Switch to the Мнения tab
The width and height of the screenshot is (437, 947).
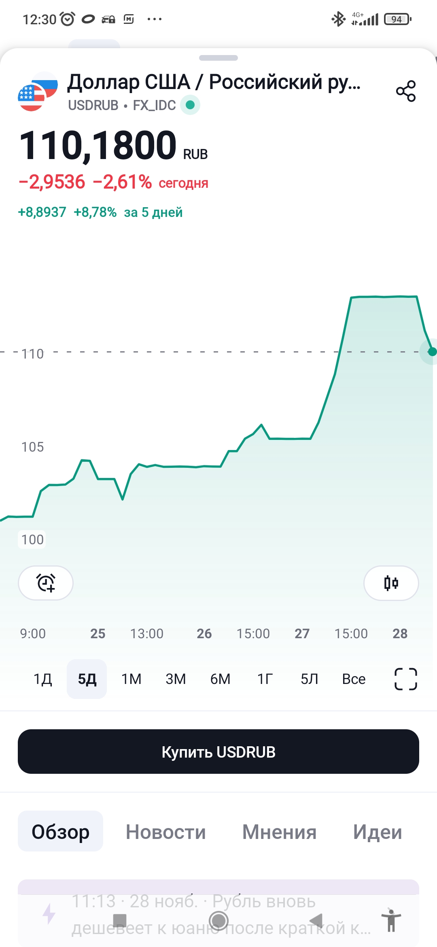[x=279, y=832]
